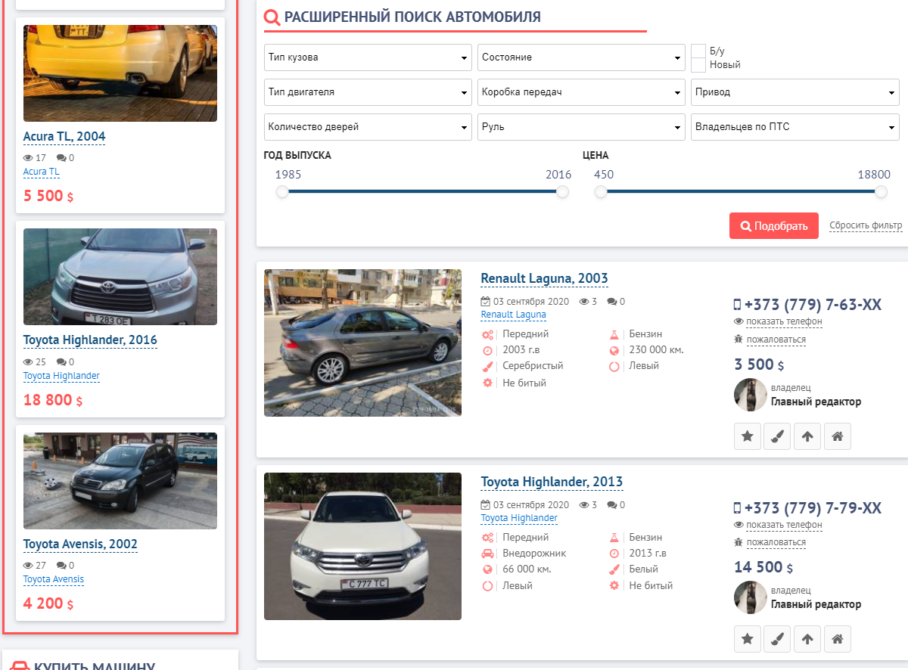
Task: Click the Acura TL tag link in sidebar
Action: (42, 172)
